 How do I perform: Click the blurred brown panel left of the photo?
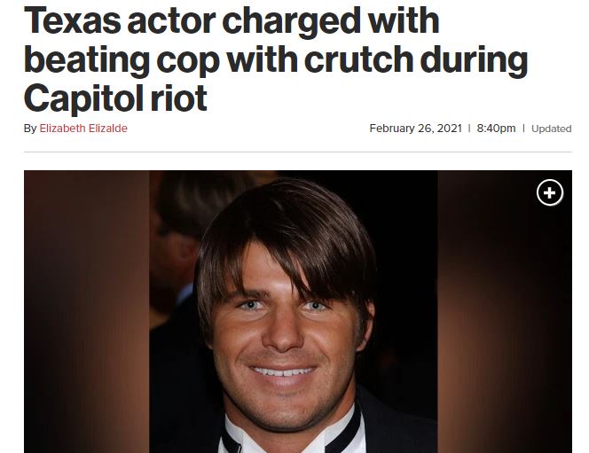click(86, 311)
